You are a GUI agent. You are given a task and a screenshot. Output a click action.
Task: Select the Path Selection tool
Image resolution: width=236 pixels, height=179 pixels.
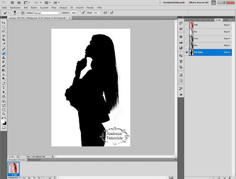pyautogui.click(x=4, y=92)
